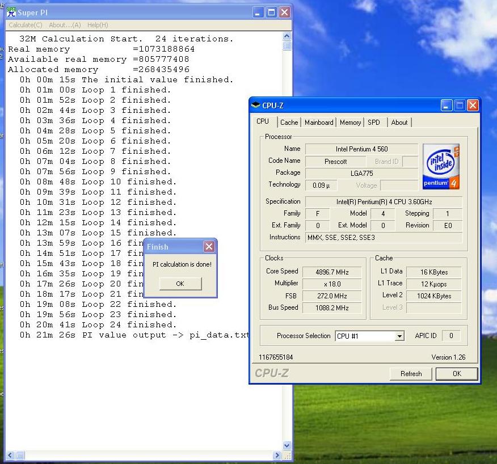Click the line 32M Calculation Start
Viewport: 497px width, 464px height.
click(x=126, y=39)
